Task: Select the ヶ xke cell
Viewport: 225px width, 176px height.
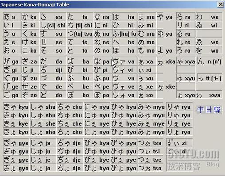Action: click(x=166, y=87)
